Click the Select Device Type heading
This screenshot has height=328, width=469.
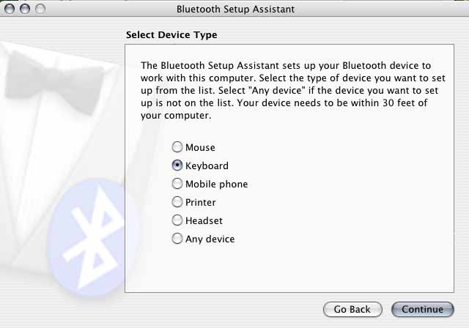point(171,35)
